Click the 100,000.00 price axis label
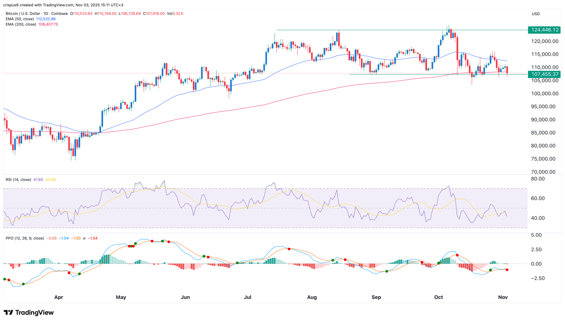Image resolution: width=565 pixels, height=322 pixels. [x=545, y=94]
